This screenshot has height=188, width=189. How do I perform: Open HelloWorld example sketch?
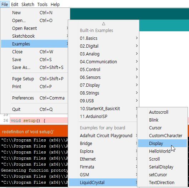tap(162, 151)
